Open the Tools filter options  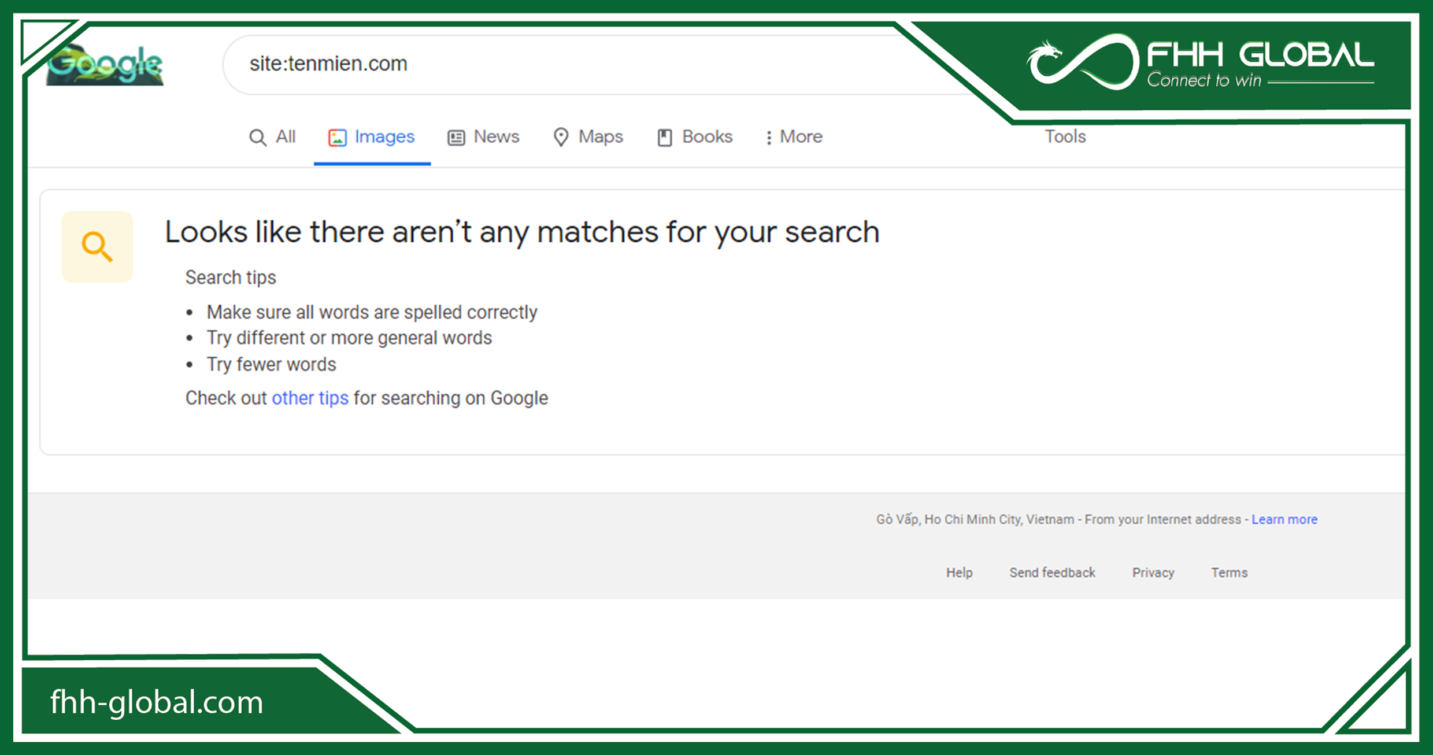coord(1065,137)
